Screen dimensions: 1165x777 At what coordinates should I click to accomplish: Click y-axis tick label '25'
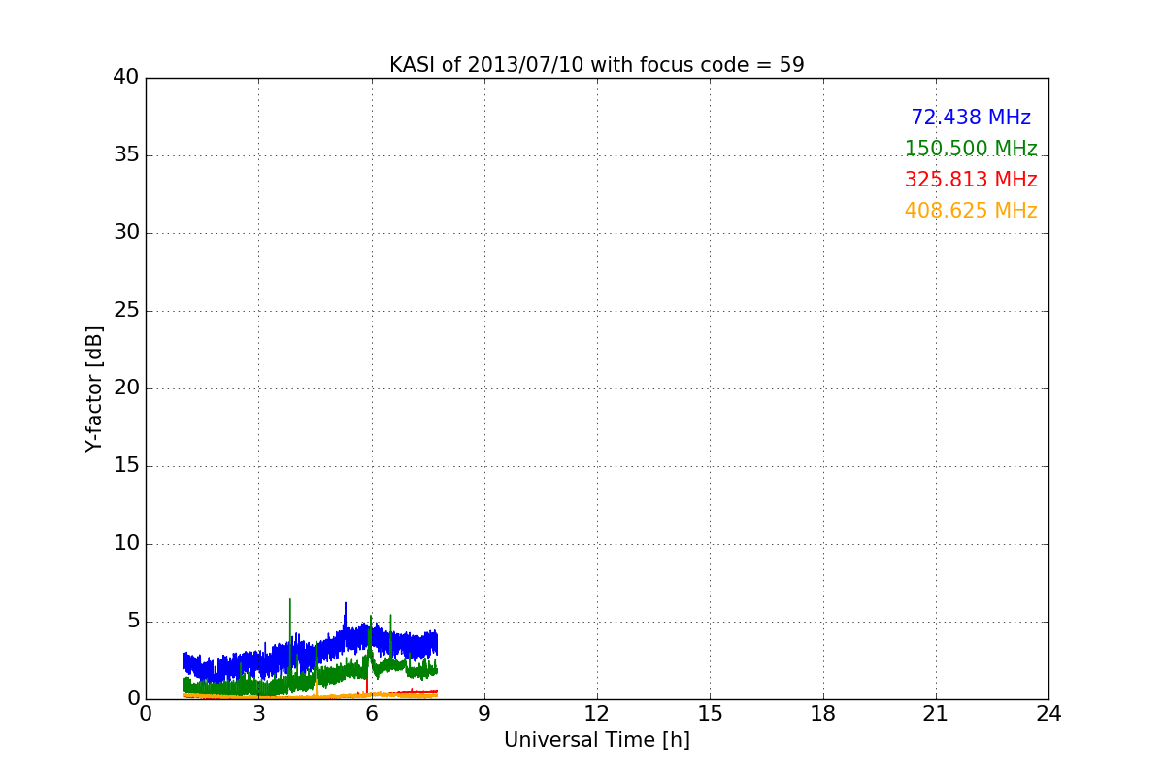click(x=126, y=311)
